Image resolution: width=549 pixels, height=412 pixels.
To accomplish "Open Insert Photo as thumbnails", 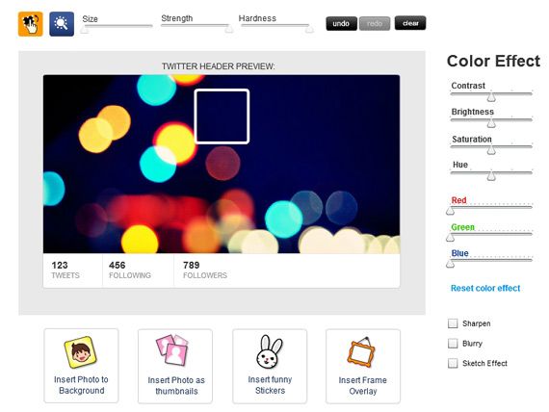I will tap(175, 366).
